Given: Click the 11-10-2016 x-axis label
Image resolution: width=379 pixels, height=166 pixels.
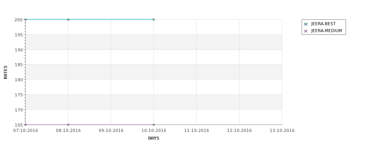Looking at the screenshot, I should point(197,130).
